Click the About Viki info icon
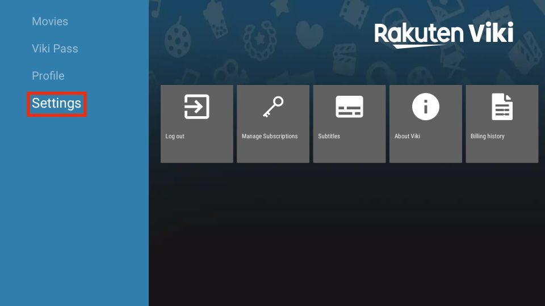 (x=425, y=107)
